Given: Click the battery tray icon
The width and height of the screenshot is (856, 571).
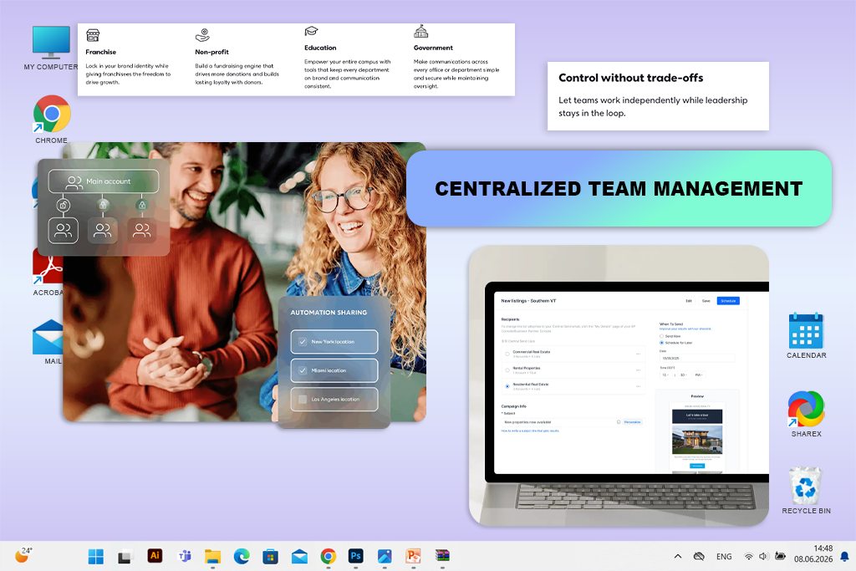Looking at the screenshot, I should [780, 556].
